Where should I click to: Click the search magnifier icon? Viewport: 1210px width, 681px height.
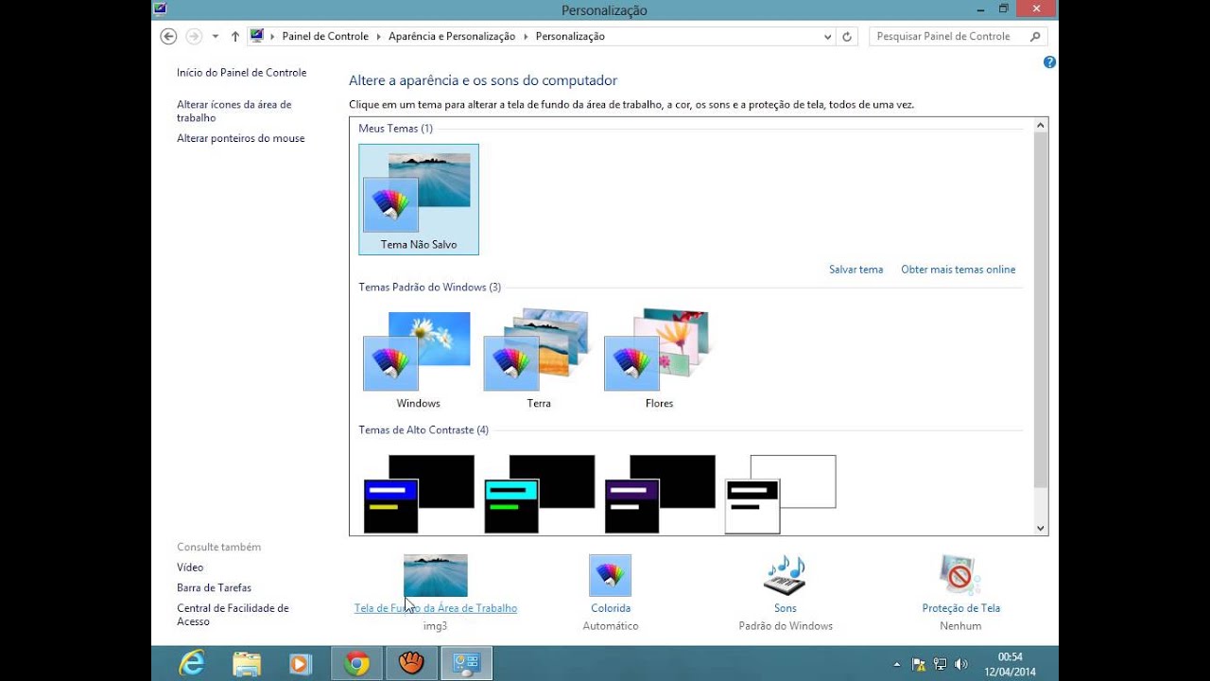(1035, 36)
